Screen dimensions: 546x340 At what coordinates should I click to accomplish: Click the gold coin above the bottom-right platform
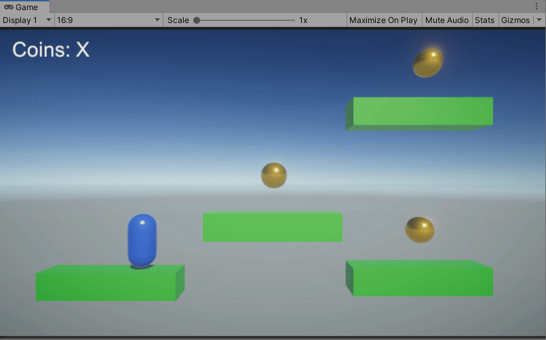[420, 230]
